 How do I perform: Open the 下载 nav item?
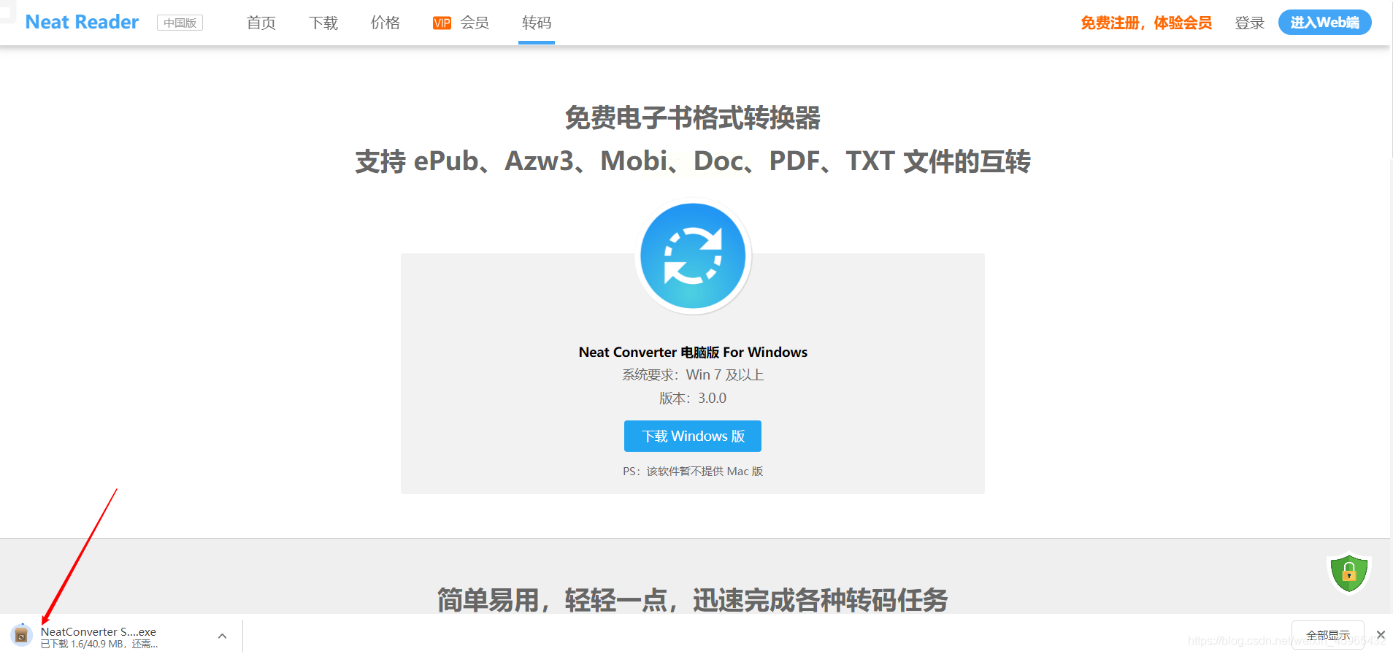323,23
